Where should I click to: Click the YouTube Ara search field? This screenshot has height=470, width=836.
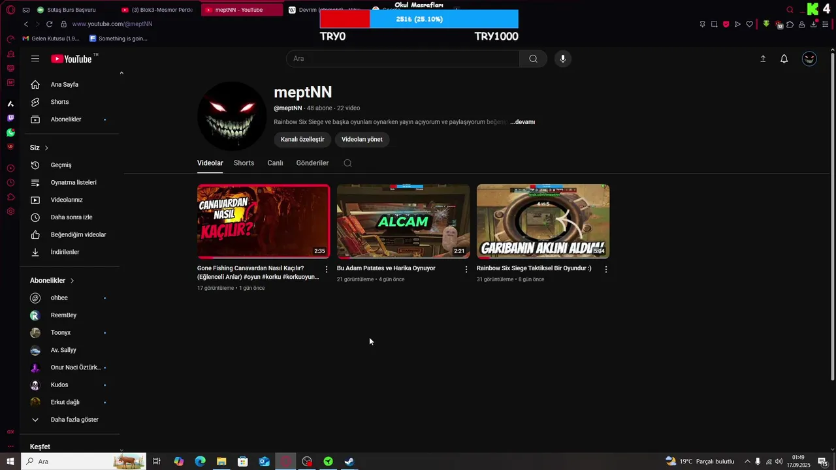click(403, 59)
